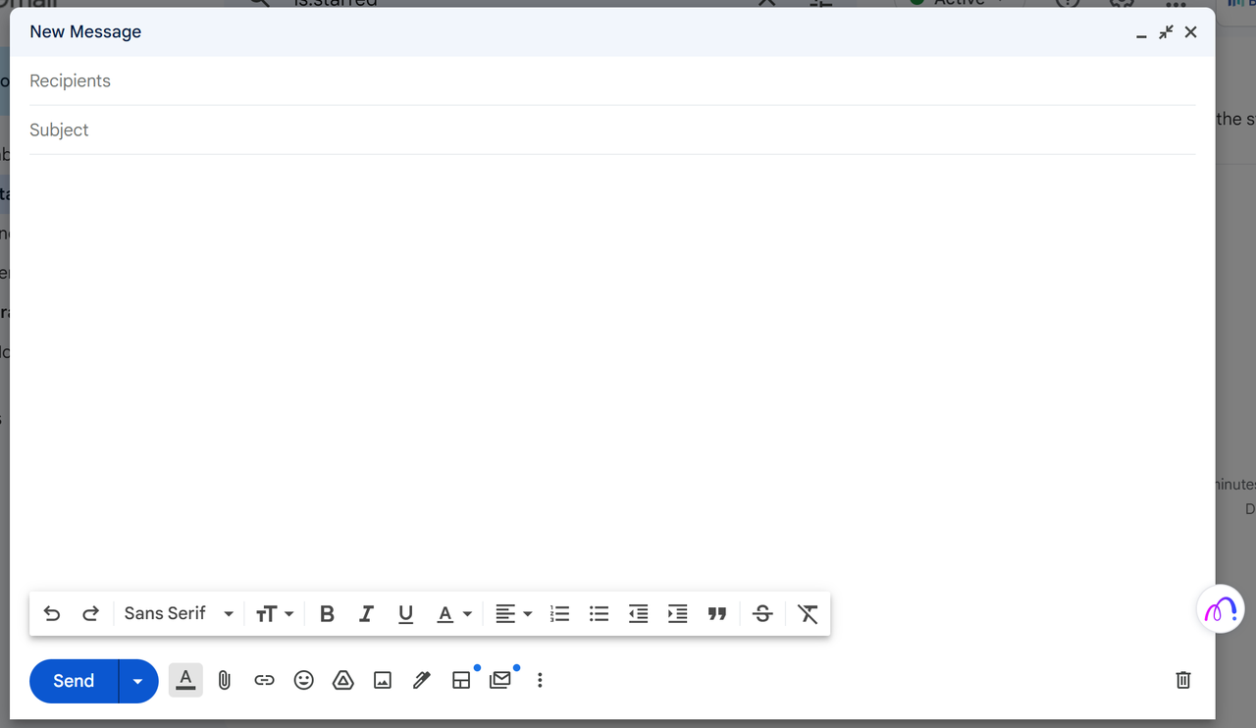Open the text color picker dropdown
Viewport: 1256px width, 728px height.
click(x=453, y=613)
